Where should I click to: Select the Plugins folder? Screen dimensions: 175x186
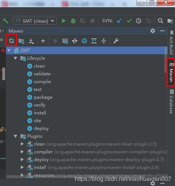[x=31, y=136]
